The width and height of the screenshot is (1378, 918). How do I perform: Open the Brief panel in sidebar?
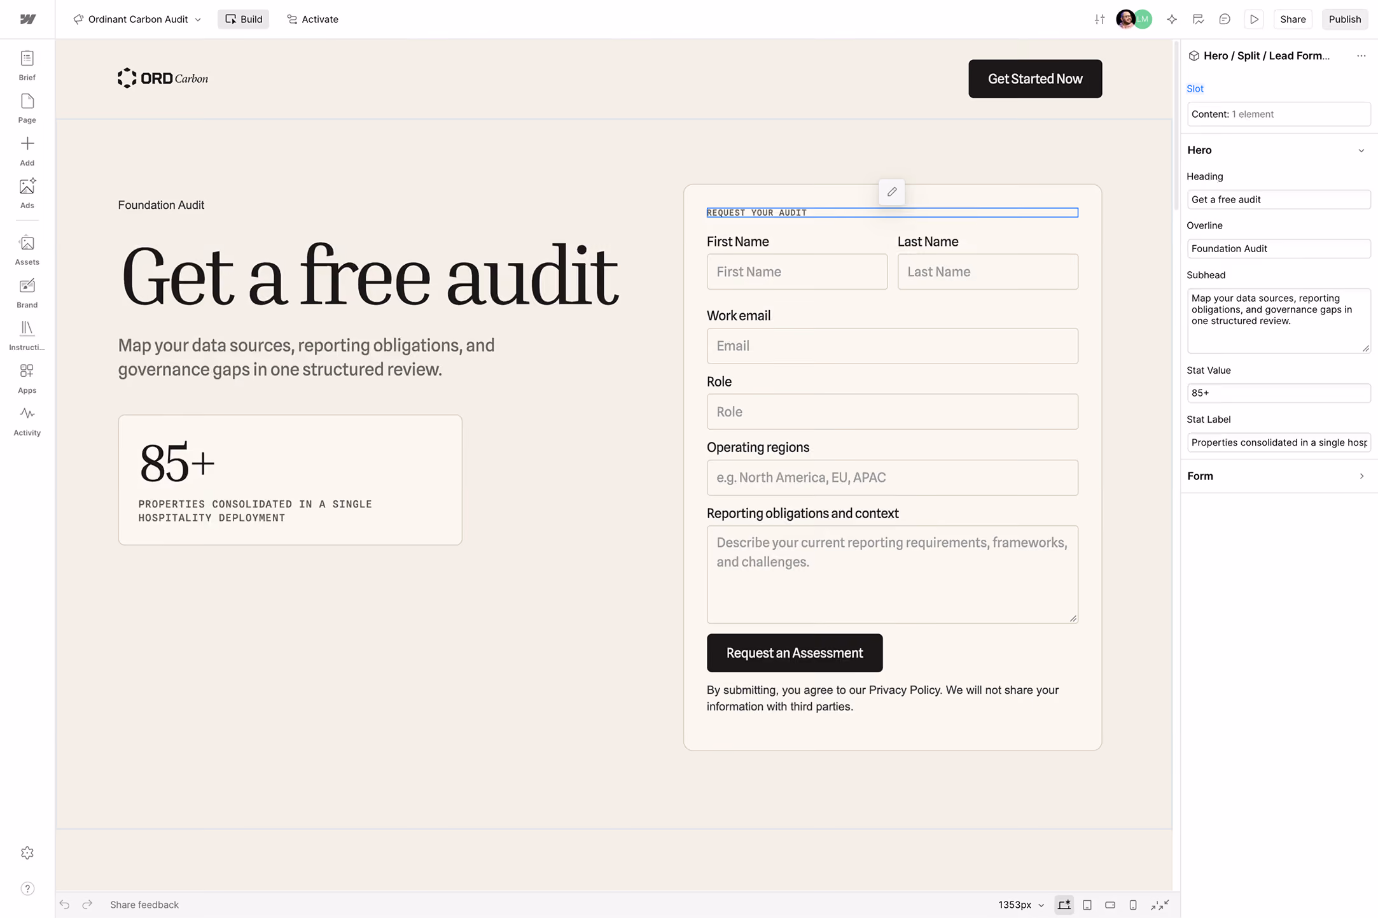27,66
